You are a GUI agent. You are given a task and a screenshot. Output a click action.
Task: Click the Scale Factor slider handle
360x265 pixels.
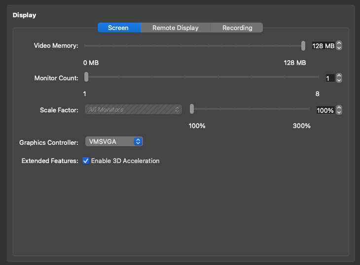(192, 109)
